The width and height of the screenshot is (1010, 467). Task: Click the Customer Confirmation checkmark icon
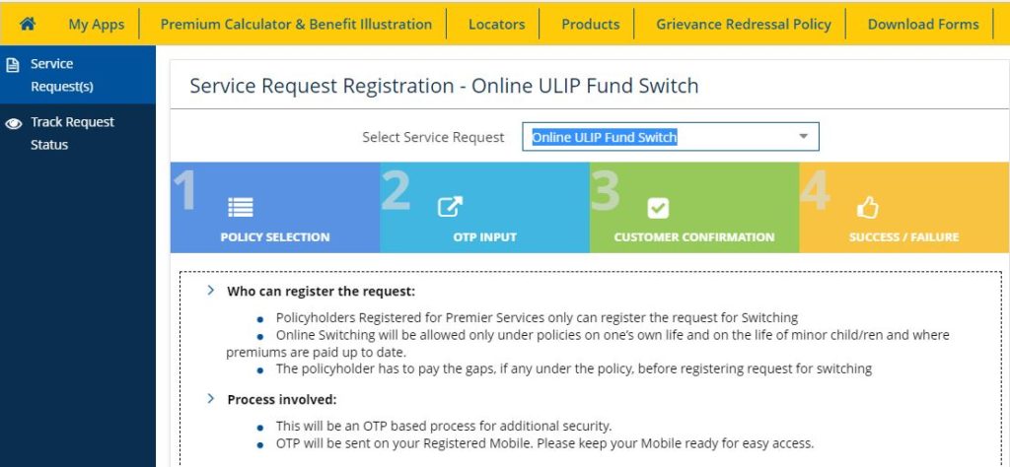[x=658, y=208]
